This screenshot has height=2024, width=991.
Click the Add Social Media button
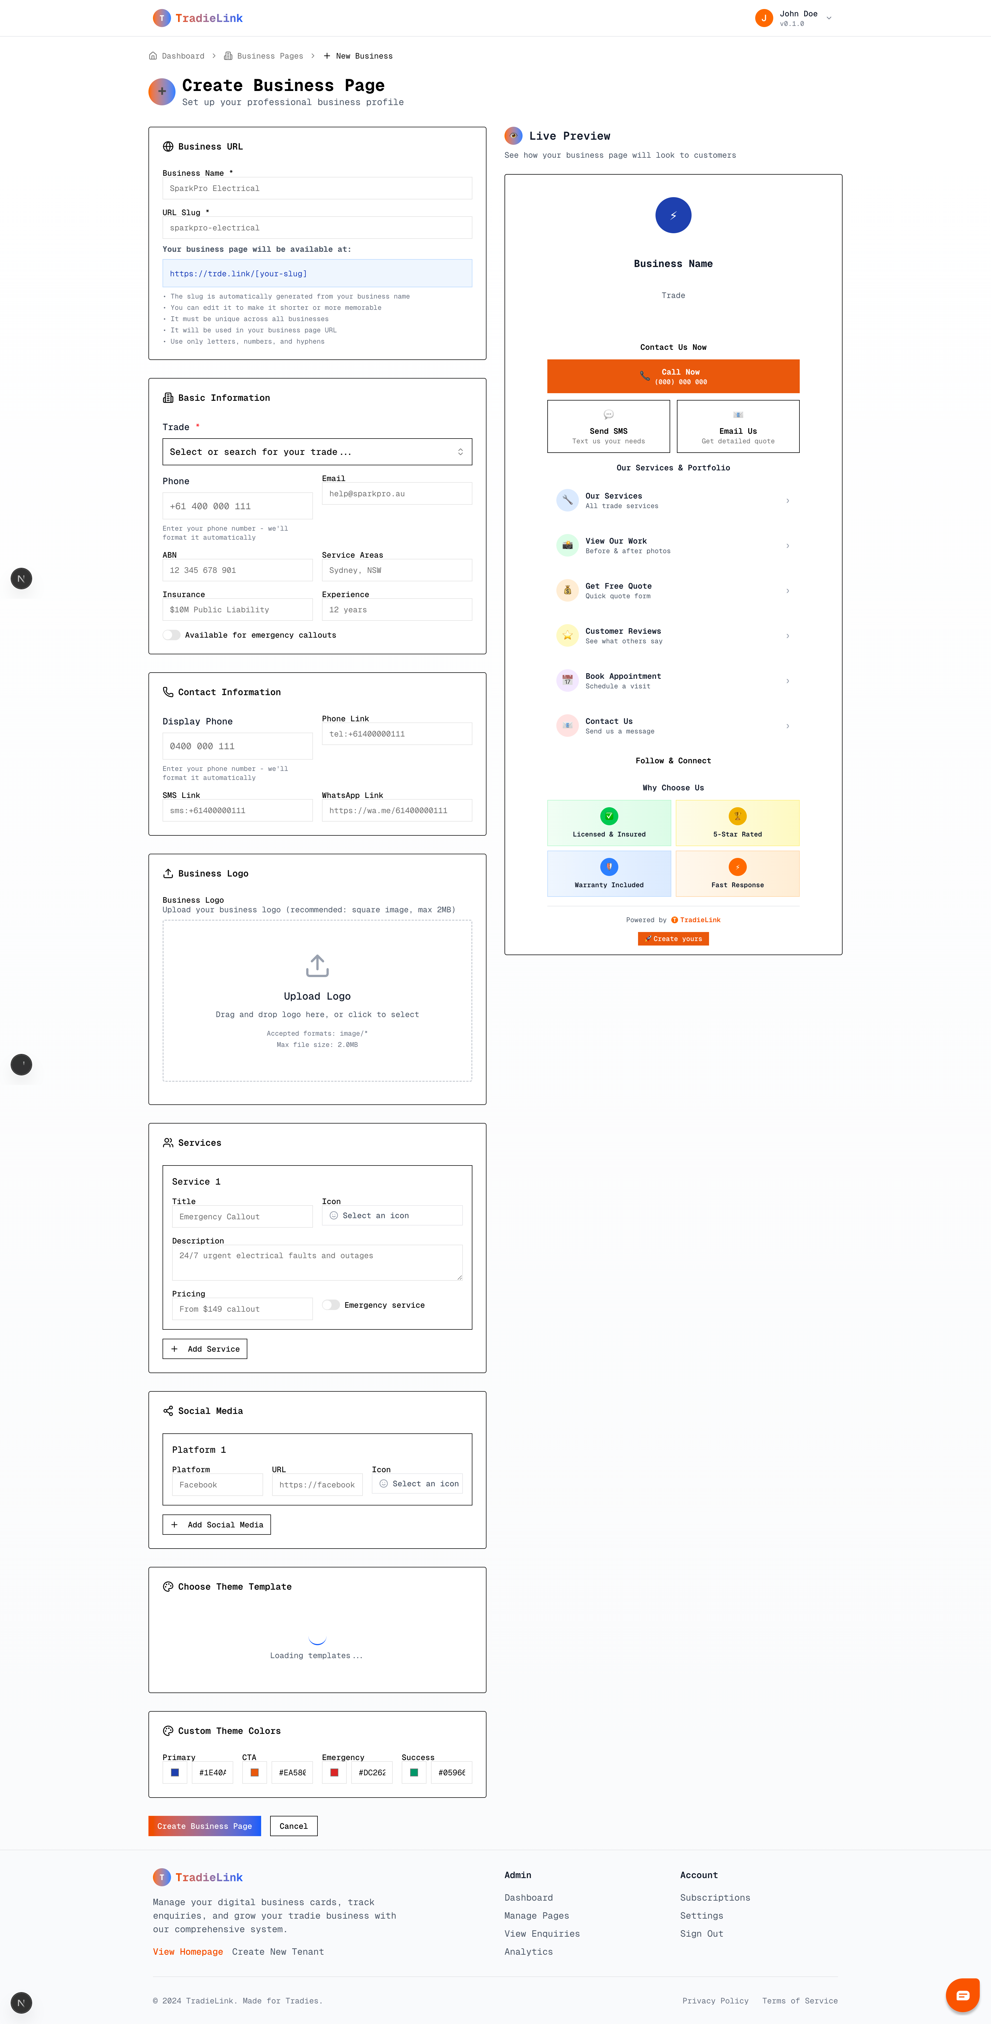(217, 1524)
